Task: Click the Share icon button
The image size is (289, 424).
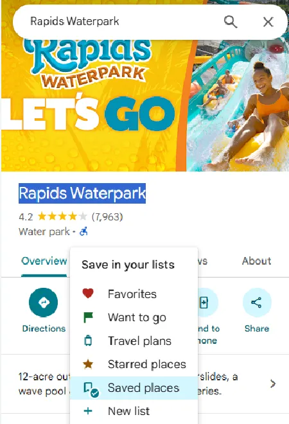Action: [256, 303]
